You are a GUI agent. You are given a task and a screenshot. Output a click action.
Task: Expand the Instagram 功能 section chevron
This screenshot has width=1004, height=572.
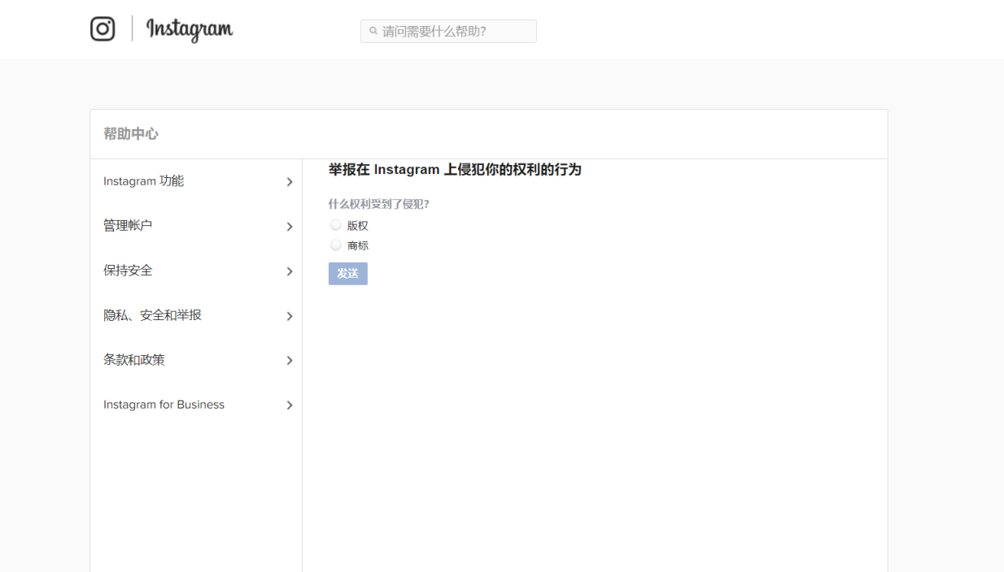pyautogui.click(x=289, y=181)
